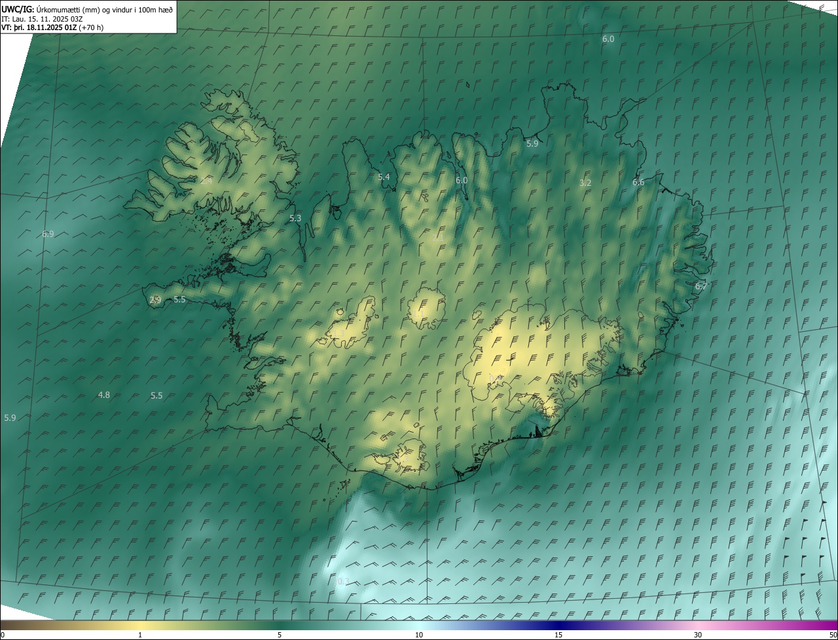Click the 6.0 value beside the 5.4 value
Image resolution: width=838 pixels, height=640 pixels.
pyautogui.click(x=462, y=180)
